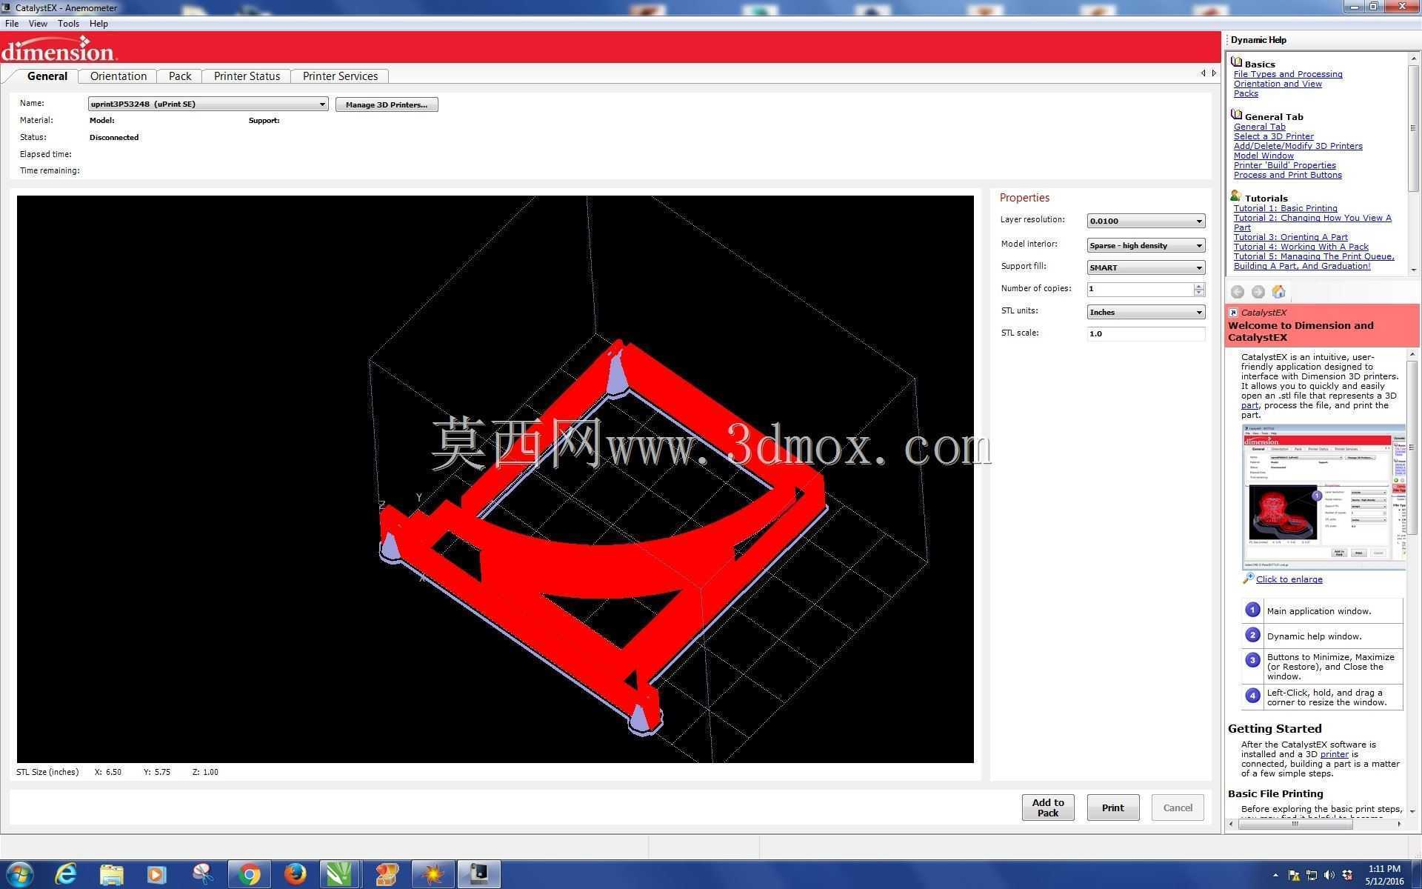The width and height of the screenshot is (1422, 889).
Task: Open Tutorial 4: Working With A Pack link
Action: tap(1301, 247)
